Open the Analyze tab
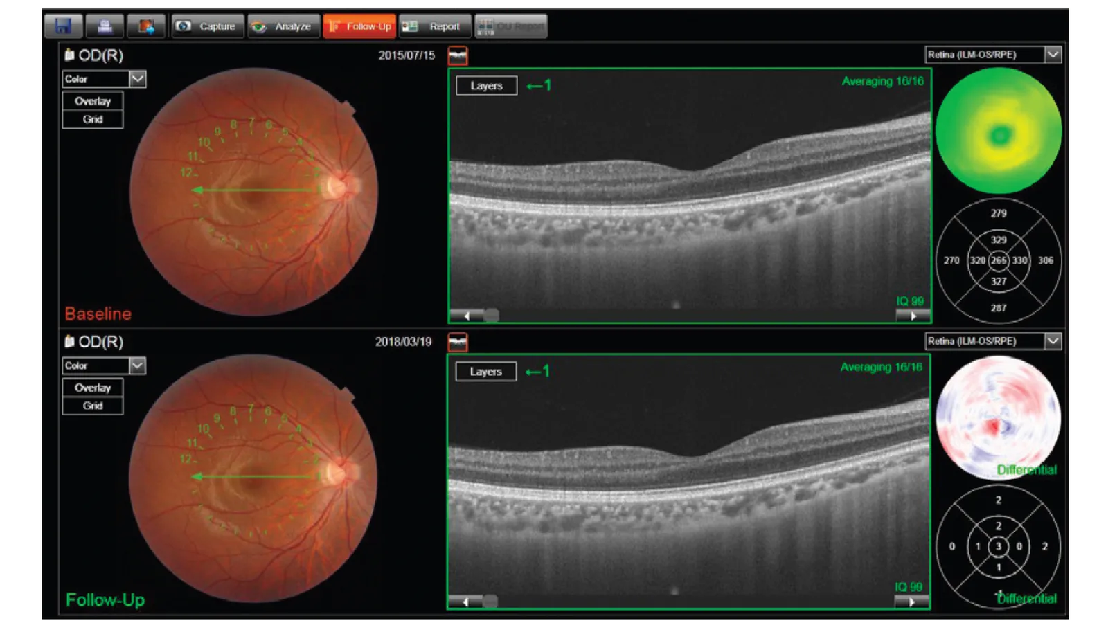This screenshot has width=1108, height=623. (284, 26)
